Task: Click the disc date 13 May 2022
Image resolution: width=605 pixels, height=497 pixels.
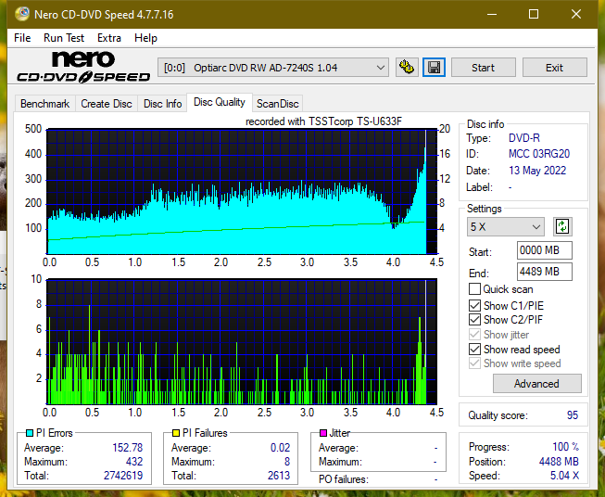Action: pyautogui.click(x=537, y=171)
